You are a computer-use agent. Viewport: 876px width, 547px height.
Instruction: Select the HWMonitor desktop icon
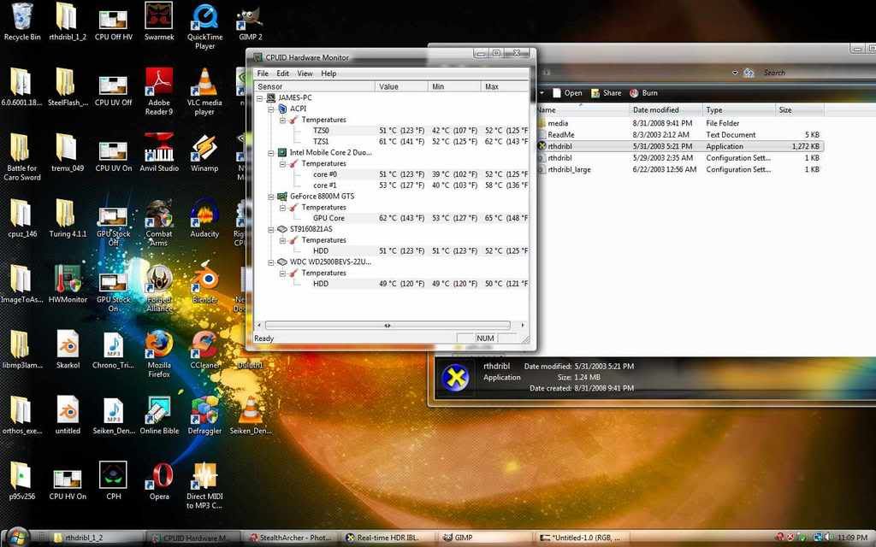pos(68,284)
